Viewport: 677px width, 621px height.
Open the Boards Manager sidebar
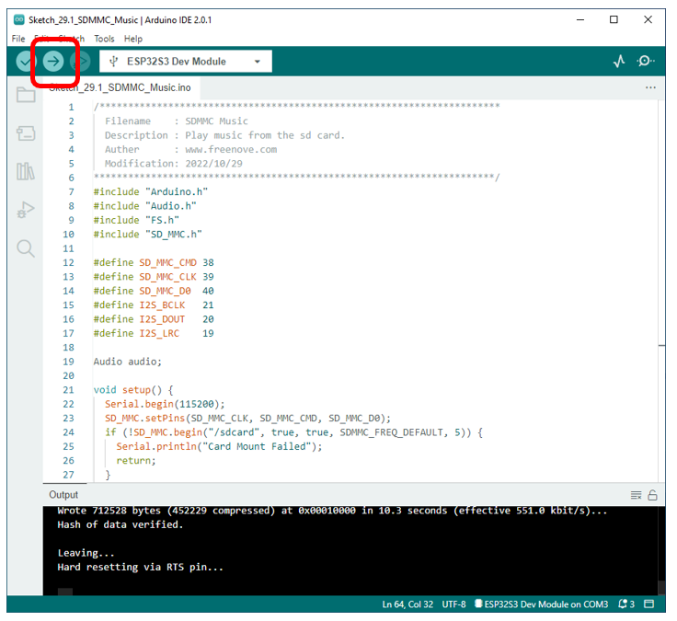click(26, 133)
